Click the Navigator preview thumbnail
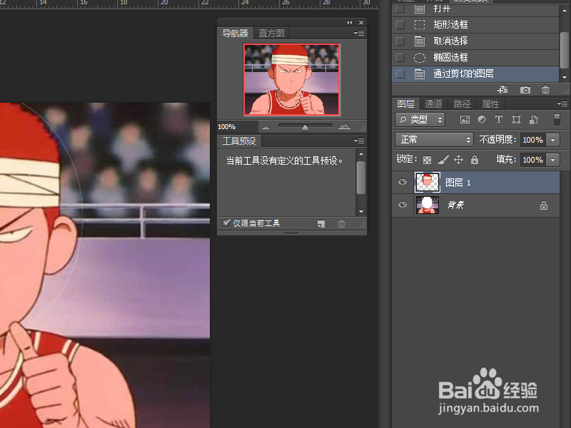Screen dimensions: 571x428 pos(292,79)
